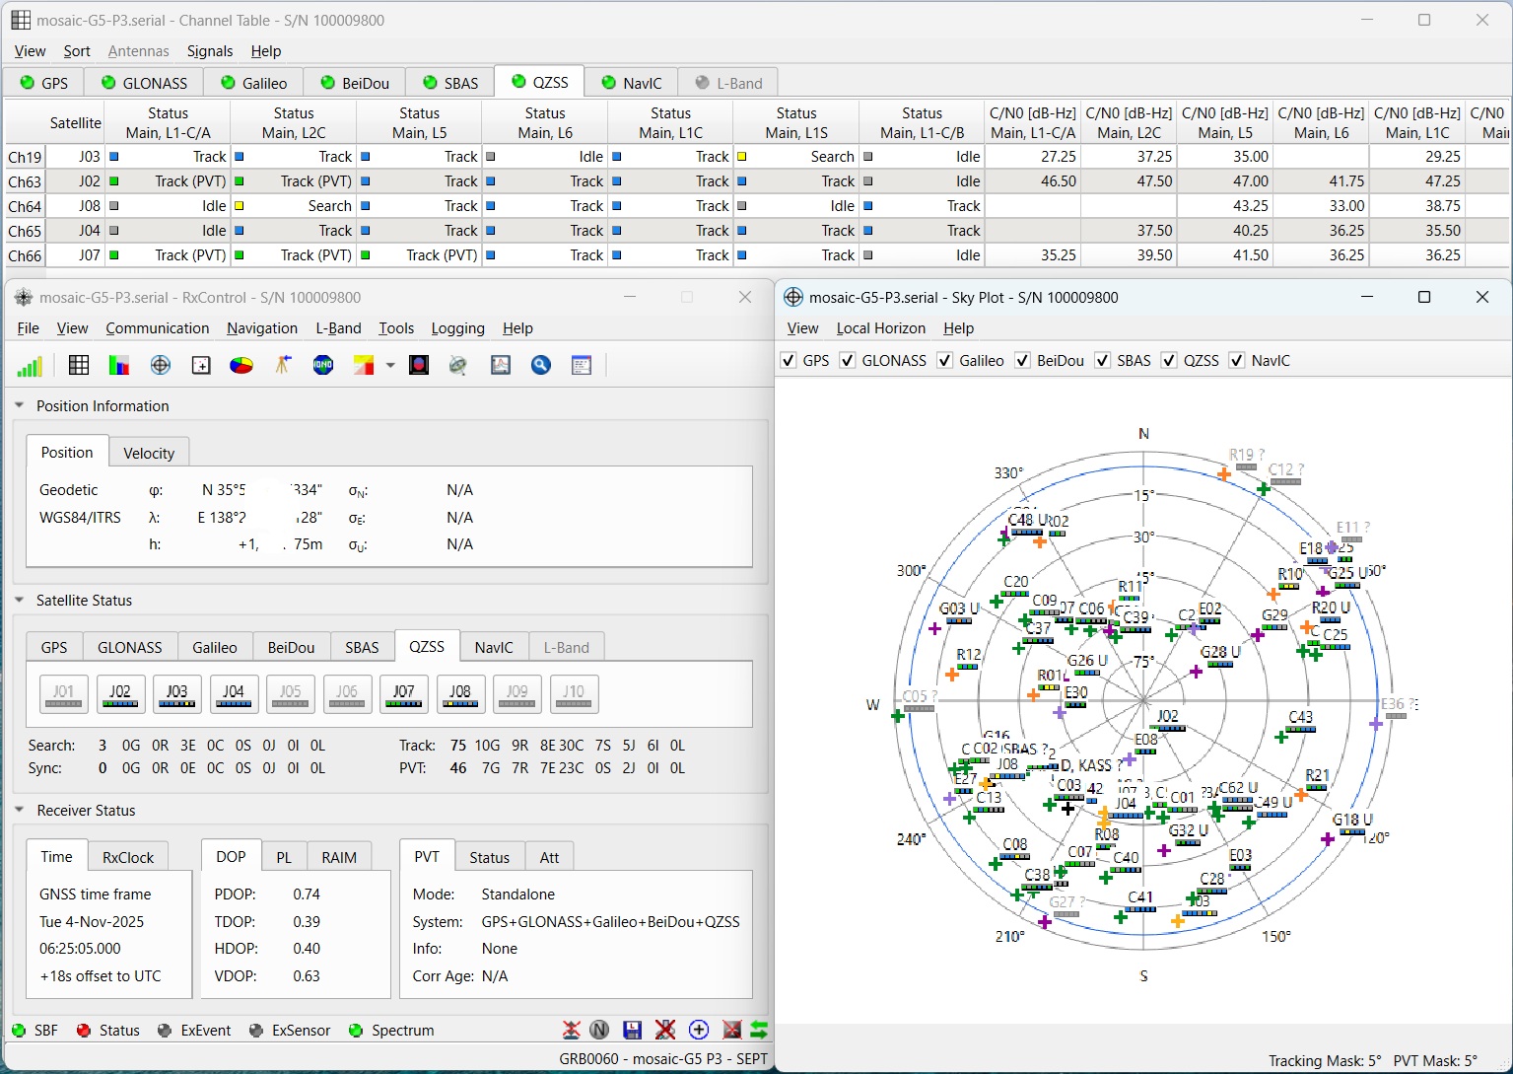Click the surveying tripod icon
This screenshot has height=1074, width=1513.
coord(283,366)
